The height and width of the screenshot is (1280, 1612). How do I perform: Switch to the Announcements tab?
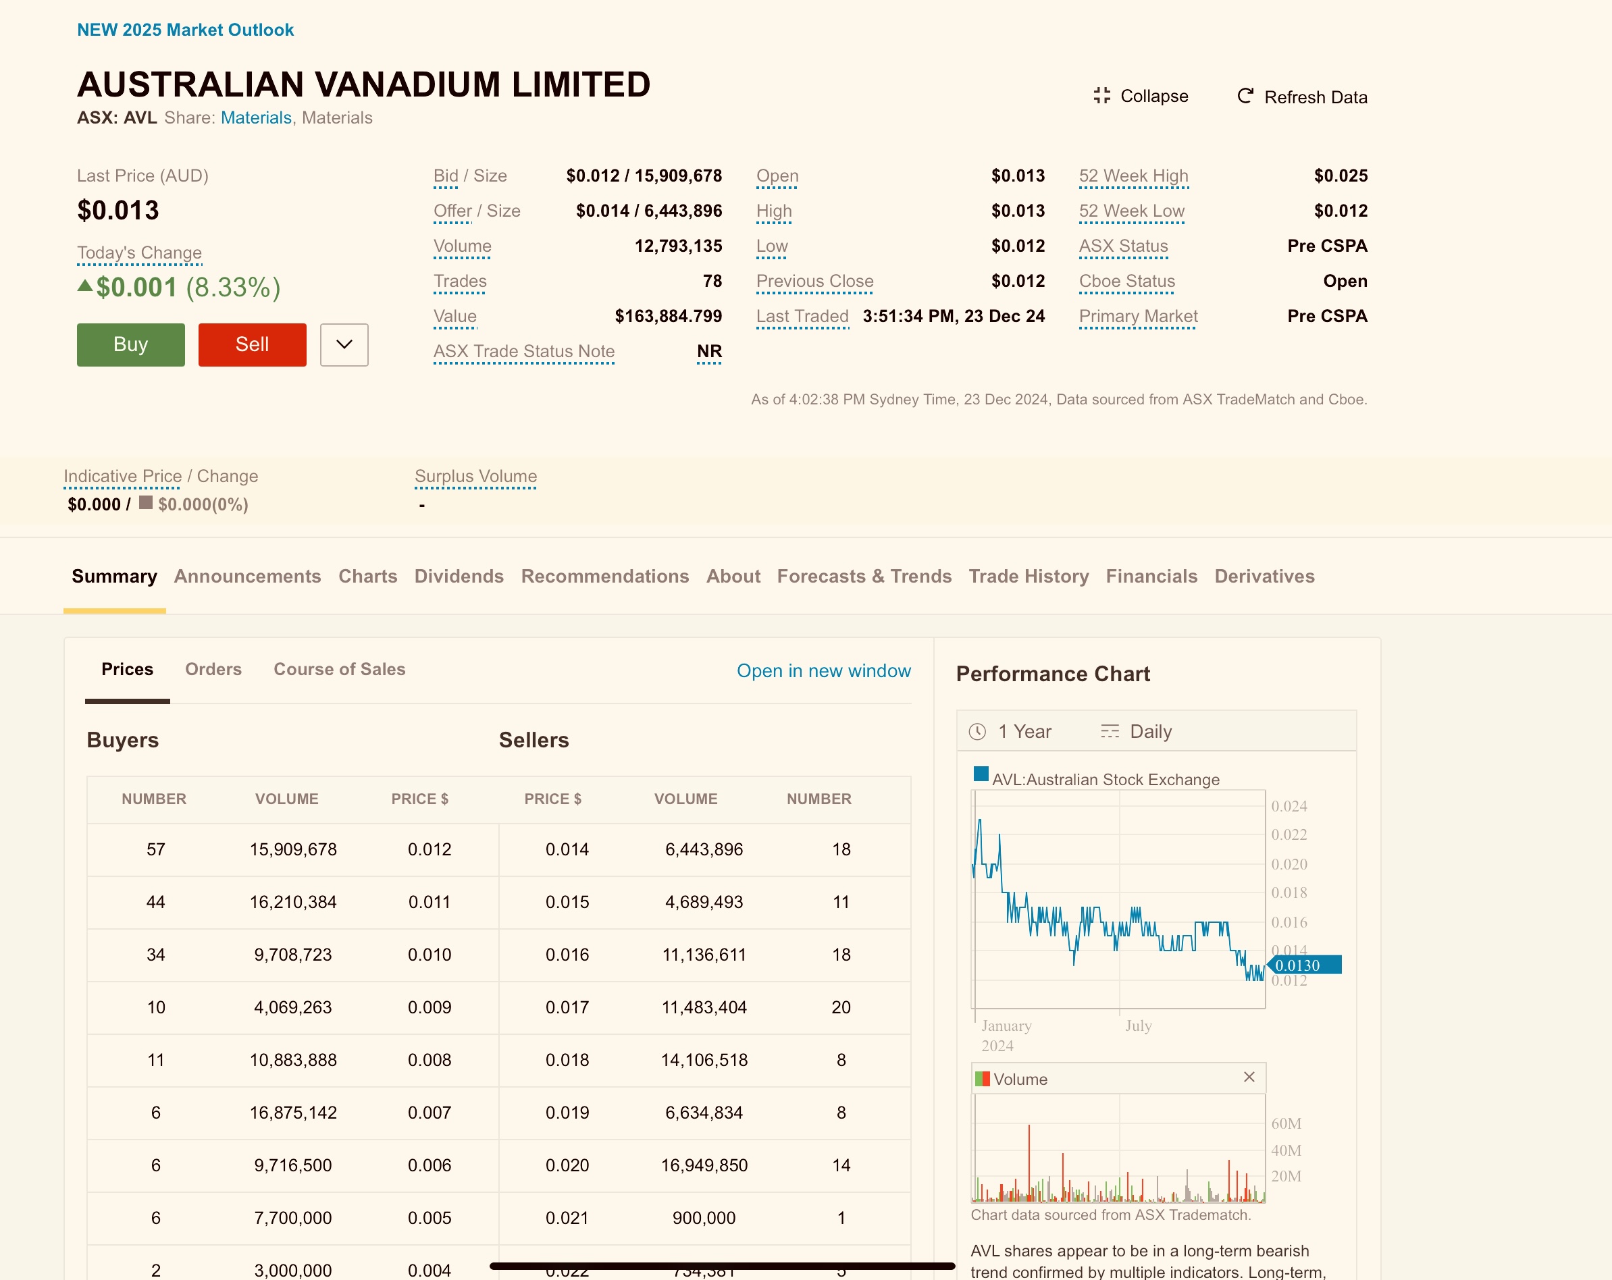[247, 576]
